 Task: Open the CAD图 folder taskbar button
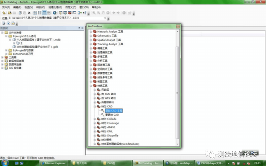click(x=117, y=163)
